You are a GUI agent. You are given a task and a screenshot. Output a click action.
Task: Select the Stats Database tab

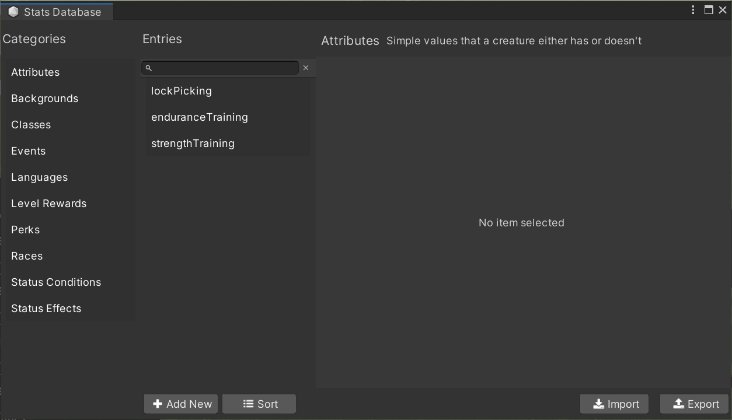click(57, 12)
